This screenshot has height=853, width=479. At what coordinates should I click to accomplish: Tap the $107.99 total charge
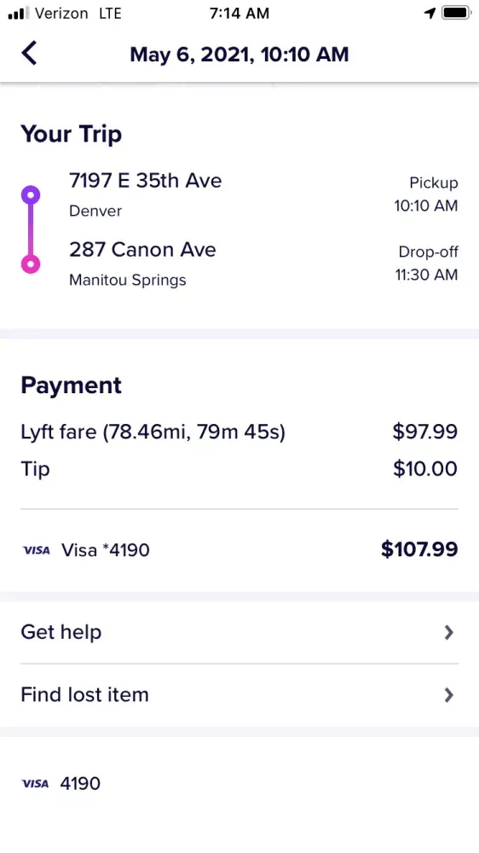(419, 549)
